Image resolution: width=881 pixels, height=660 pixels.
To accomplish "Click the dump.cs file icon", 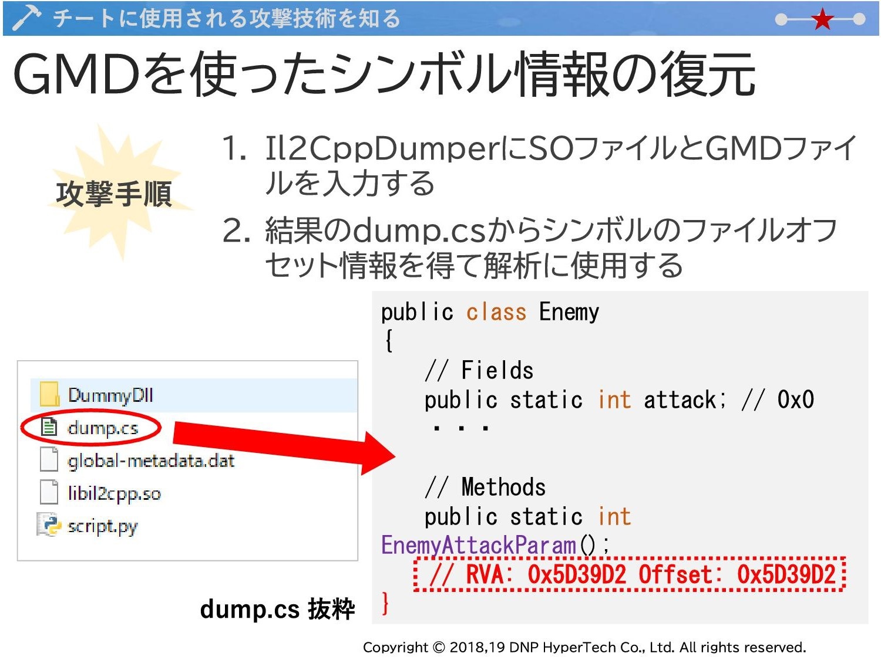I will click(x=49, y=427).
